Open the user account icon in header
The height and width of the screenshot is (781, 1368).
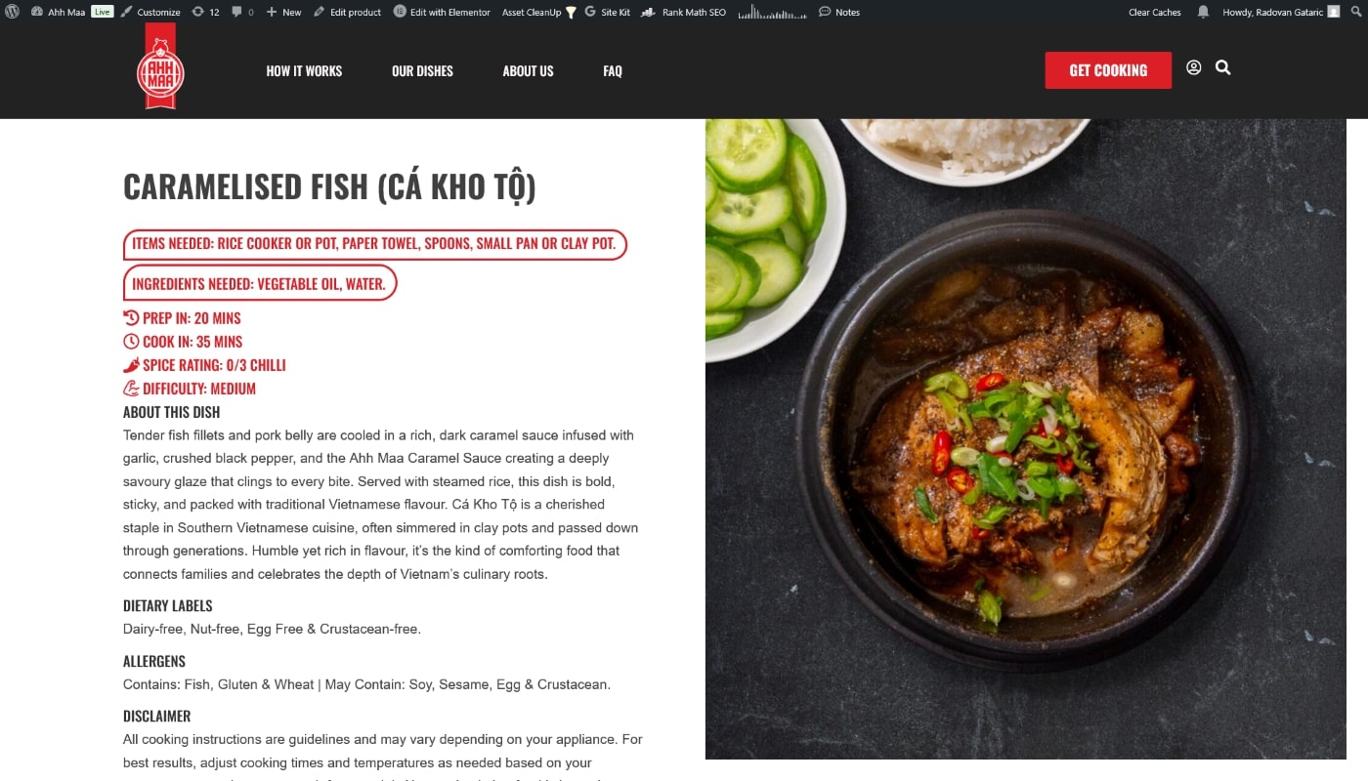click(1193, 67)
